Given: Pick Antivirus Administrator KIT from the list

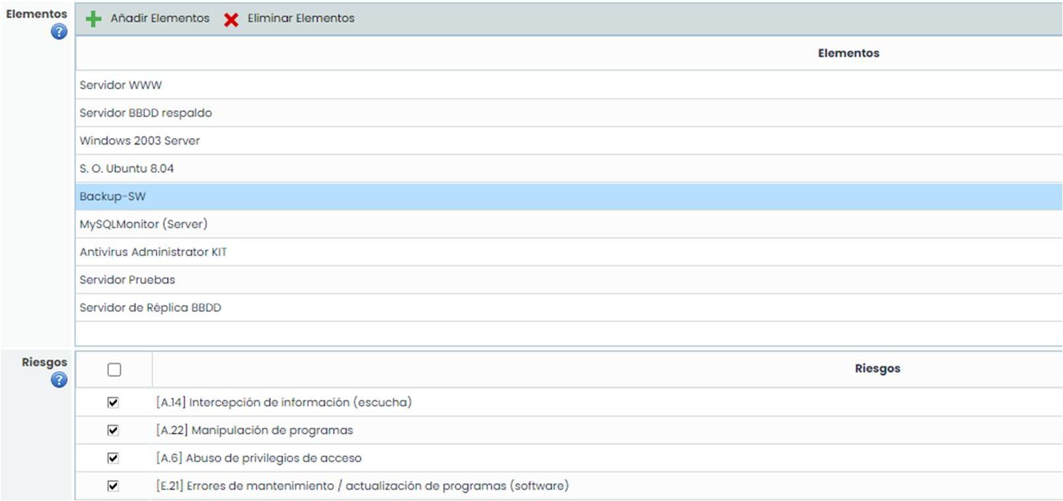Looking at the screenshot, I should click(x=153, y=252).
